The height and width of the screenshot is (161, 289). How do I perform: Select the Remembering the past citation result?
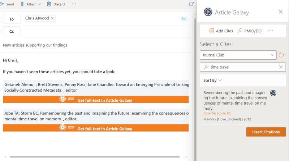click(235, 100)
